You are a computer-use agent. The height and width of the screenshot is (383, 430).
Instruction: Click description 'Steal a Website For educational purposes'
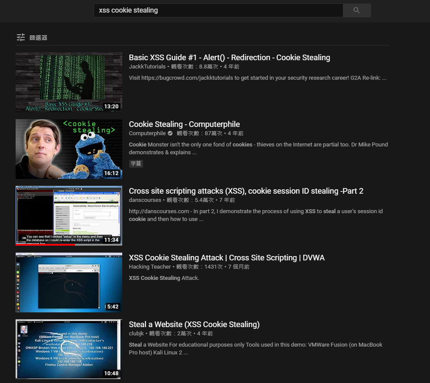click(256, 348)
